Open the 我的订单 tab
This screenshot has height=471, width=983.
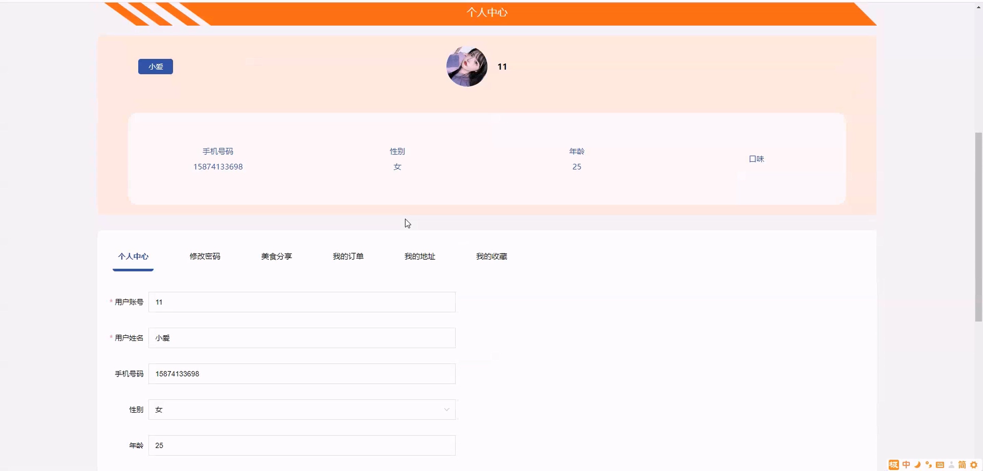click(348, 256)
